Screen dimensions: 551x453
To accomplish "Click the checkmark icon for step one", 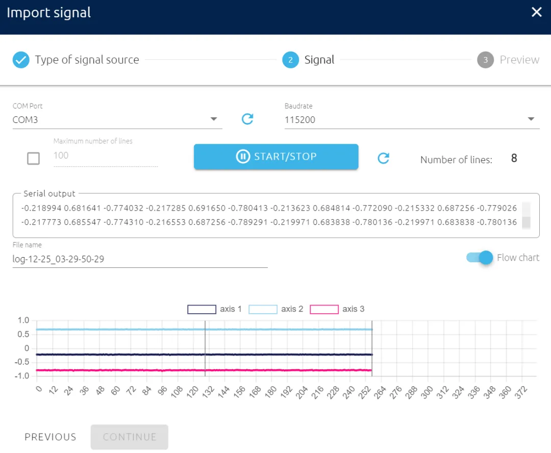I will pos(21,60).
